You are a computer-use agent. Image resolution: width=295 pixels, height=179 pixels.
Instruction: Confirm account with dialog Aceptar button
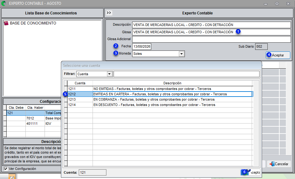pyautogui.click(x=250, y=172)
